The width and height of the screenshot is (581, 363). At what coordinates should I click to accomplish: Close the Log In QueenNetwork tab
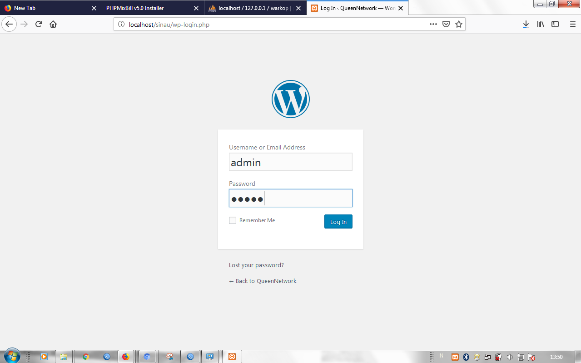401,8
